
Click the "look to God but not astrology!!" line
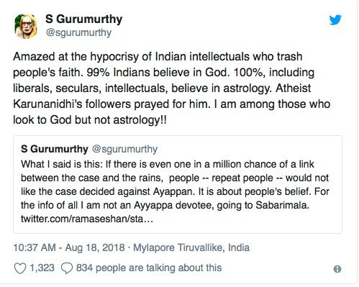[x=90, y=120]
